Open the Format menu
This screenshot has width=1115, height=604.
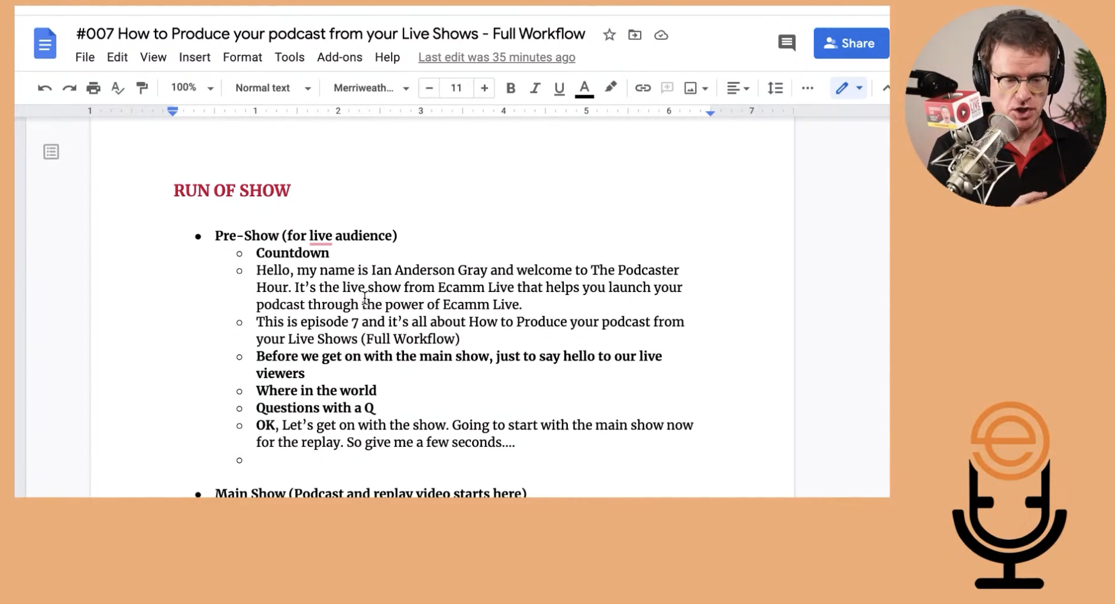(x=242, y=57)
